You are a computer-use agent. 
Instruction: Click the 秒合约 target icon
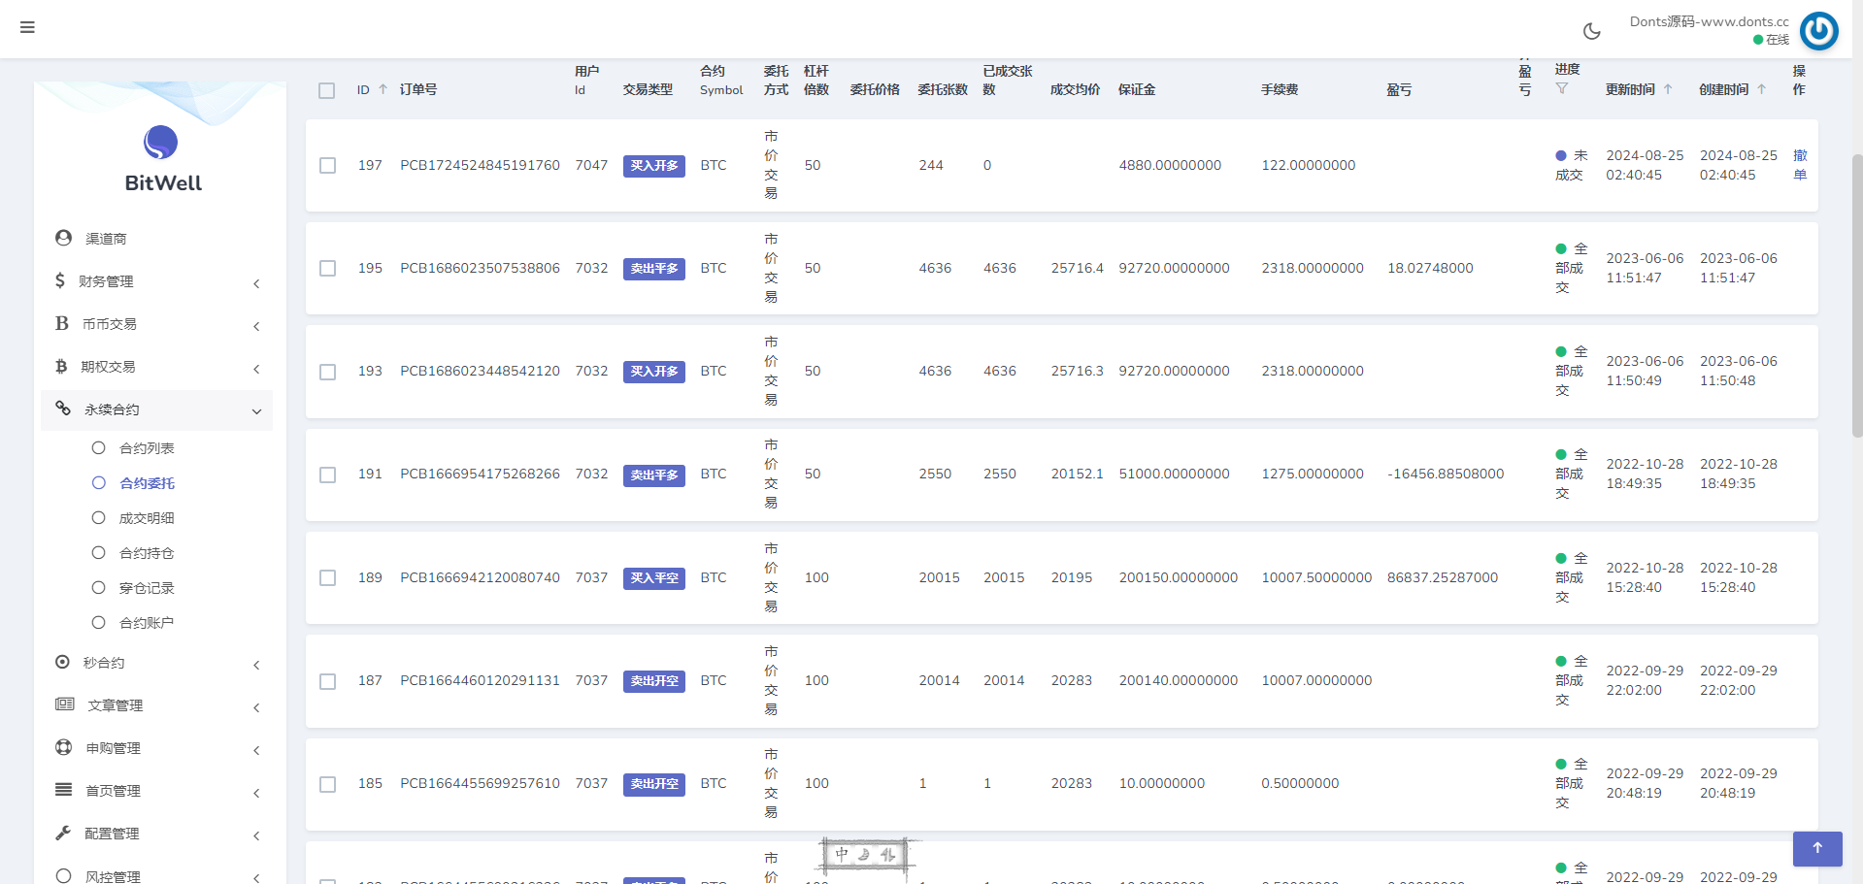pyautogui.click(x=62, y=662)
